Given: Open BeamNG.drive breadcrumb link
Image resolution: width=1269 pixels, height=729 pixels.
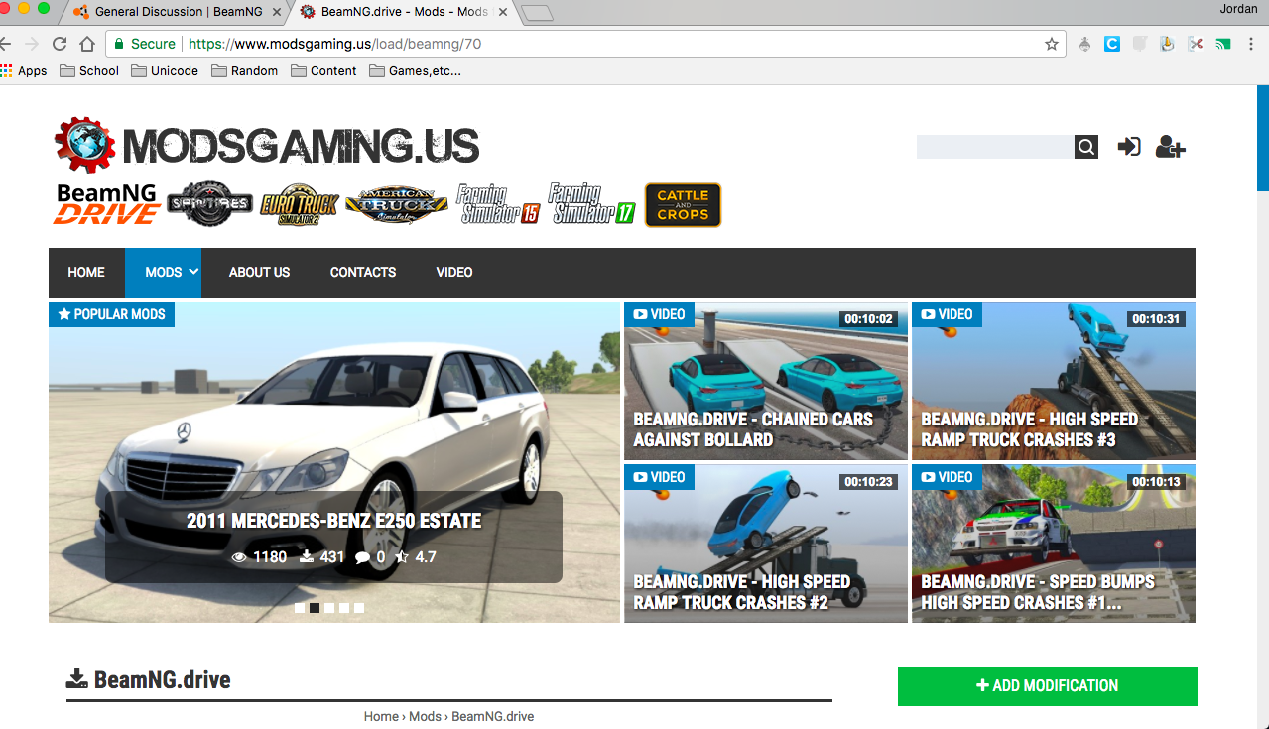Looking at the screenshot, I should (492, 716).
